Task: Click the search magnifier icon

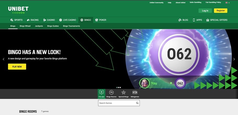Action: tap(137, 103)
